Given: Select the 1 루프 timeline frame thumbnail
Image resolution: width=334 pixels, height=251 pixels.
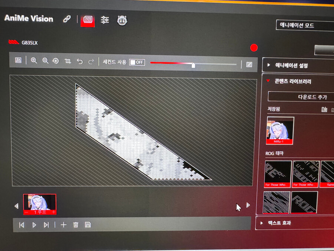Looking at the screenshot, I should click(x=40, y=204).
